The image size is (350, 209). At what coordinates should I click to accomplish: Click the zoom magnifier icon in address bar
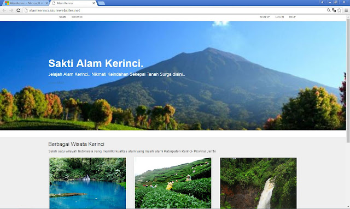(329, 10)
